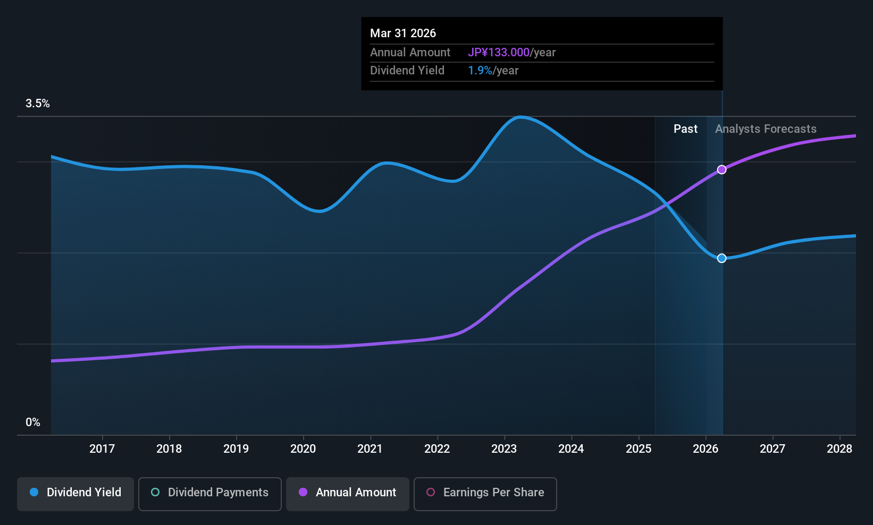The height and width of the screenshot is (525, 873).
Task: Click the pink Earnings Per Share circle icon
Action: pos(431,492)
